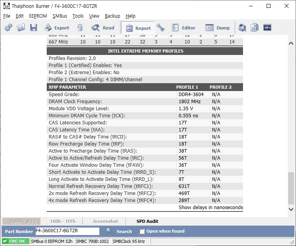Click the XMP PARAMETER header
The image size is (296, 246).
pos(67,87)
